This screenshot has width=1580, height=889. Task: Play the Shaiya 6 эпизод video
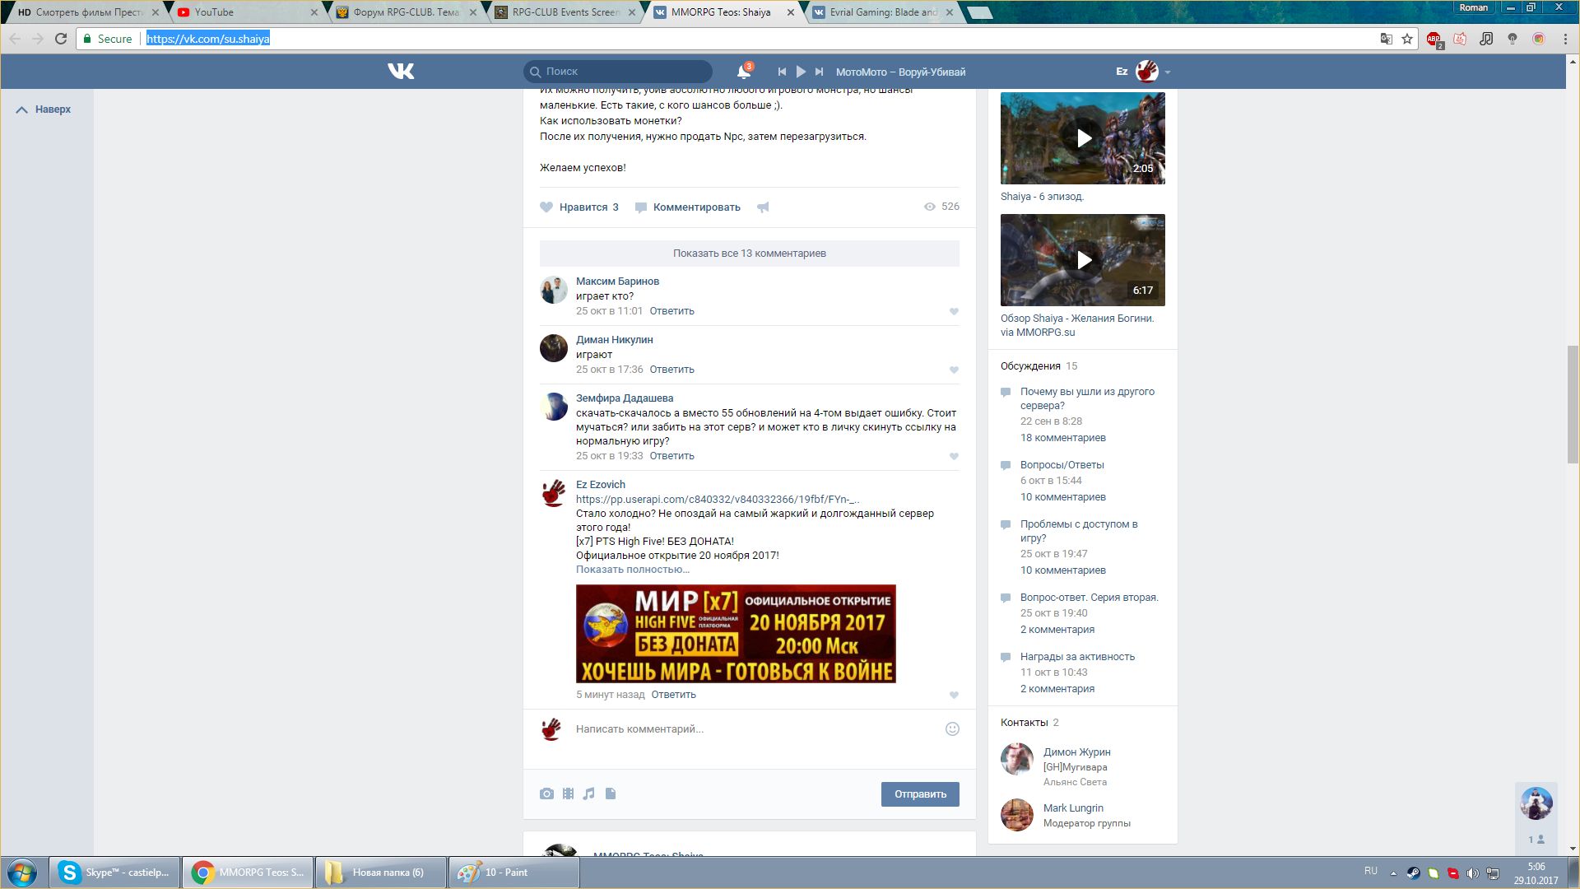pyautogui.click(x=1083, y=138)
